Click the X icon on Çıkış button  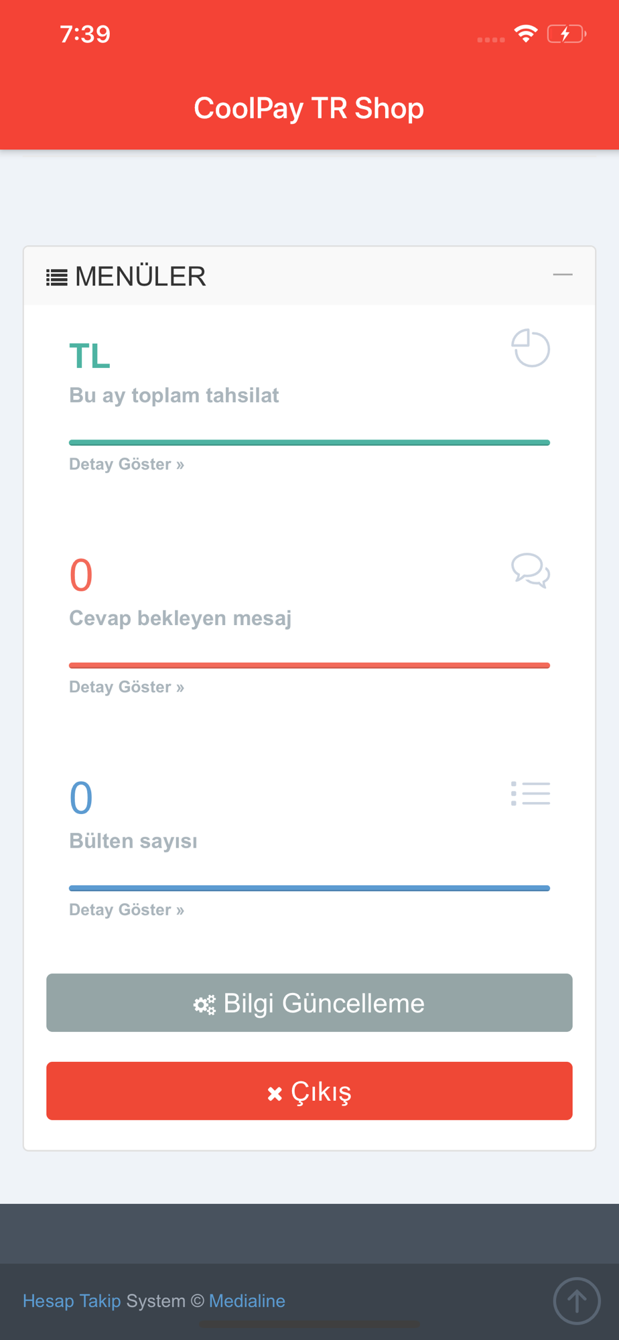coord(275,1093)
